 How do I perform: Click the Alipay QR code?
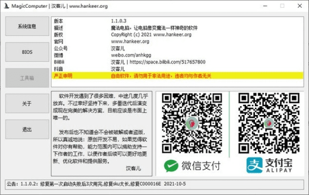[x=269, y=123]
